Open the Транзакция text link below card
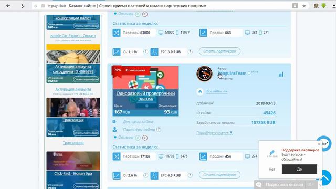This screenshot has height=189, width=336. coord(73,143)
